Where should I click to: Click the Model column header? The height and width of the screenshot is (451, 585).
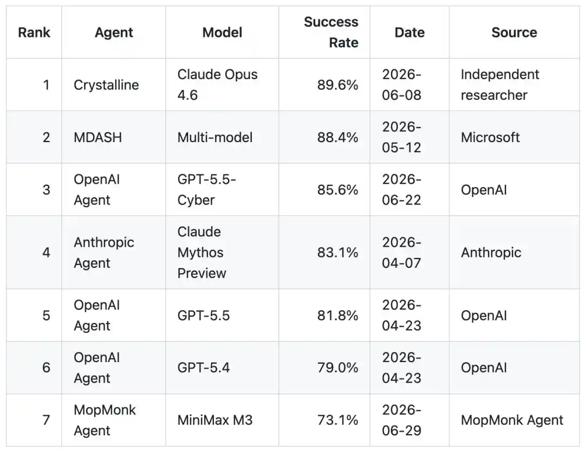pyautogui.click(x=223, y=33)
